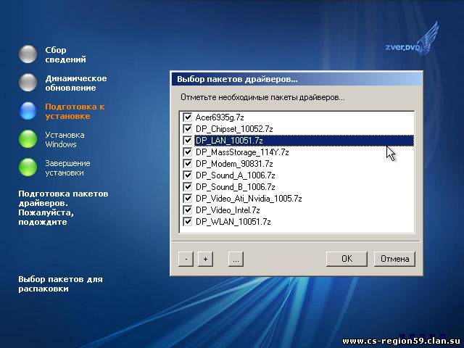Toggle the DP_Sound_B_1006.7z checkbox
This screenshot has width=464, height=348.
[x=187, y=187]
